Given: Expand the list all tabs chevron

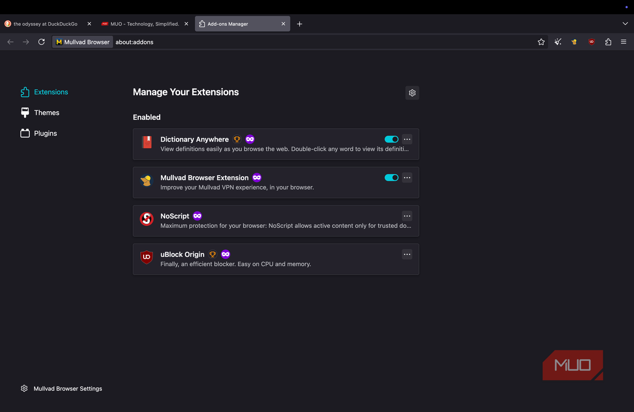Looking at the screenshot, I should pyautogui.click(x=625, y=24).
